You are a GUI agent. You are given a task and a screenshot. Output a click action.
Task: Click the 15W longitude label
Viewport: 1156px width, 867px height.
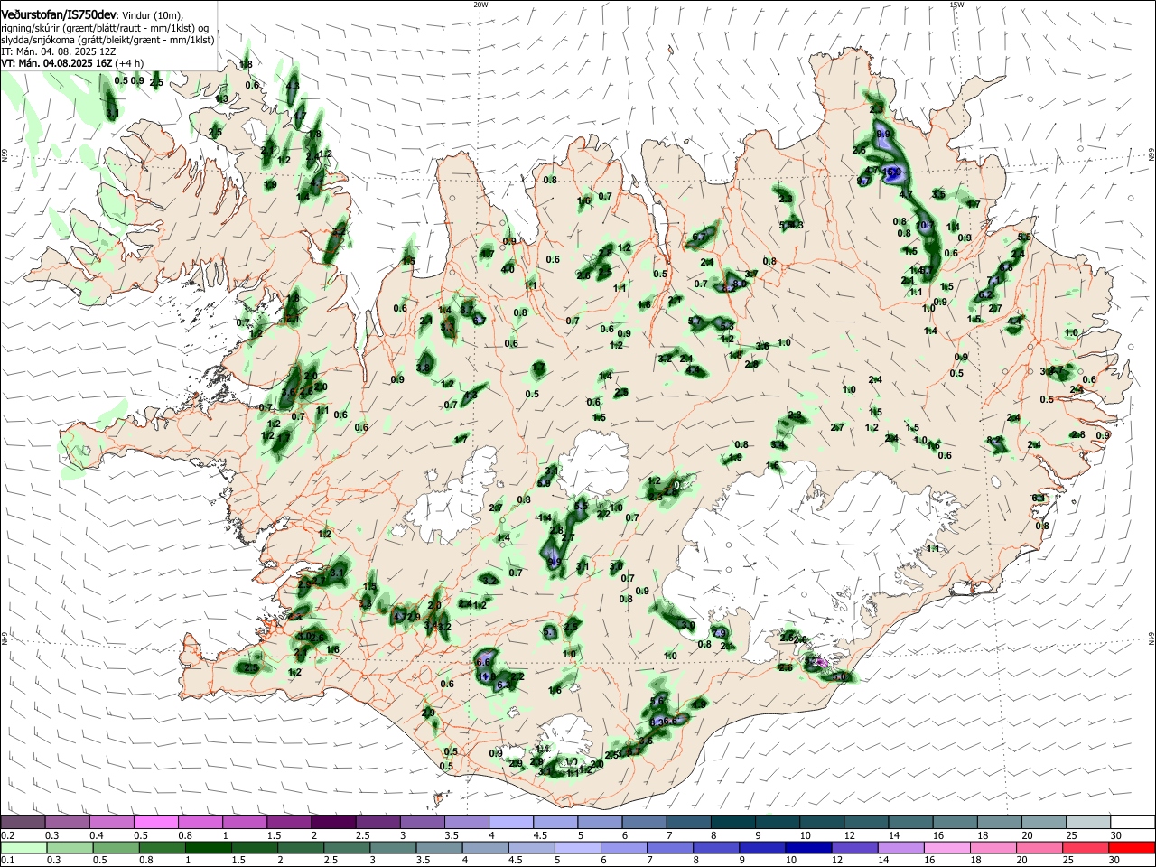coord(956,4)
